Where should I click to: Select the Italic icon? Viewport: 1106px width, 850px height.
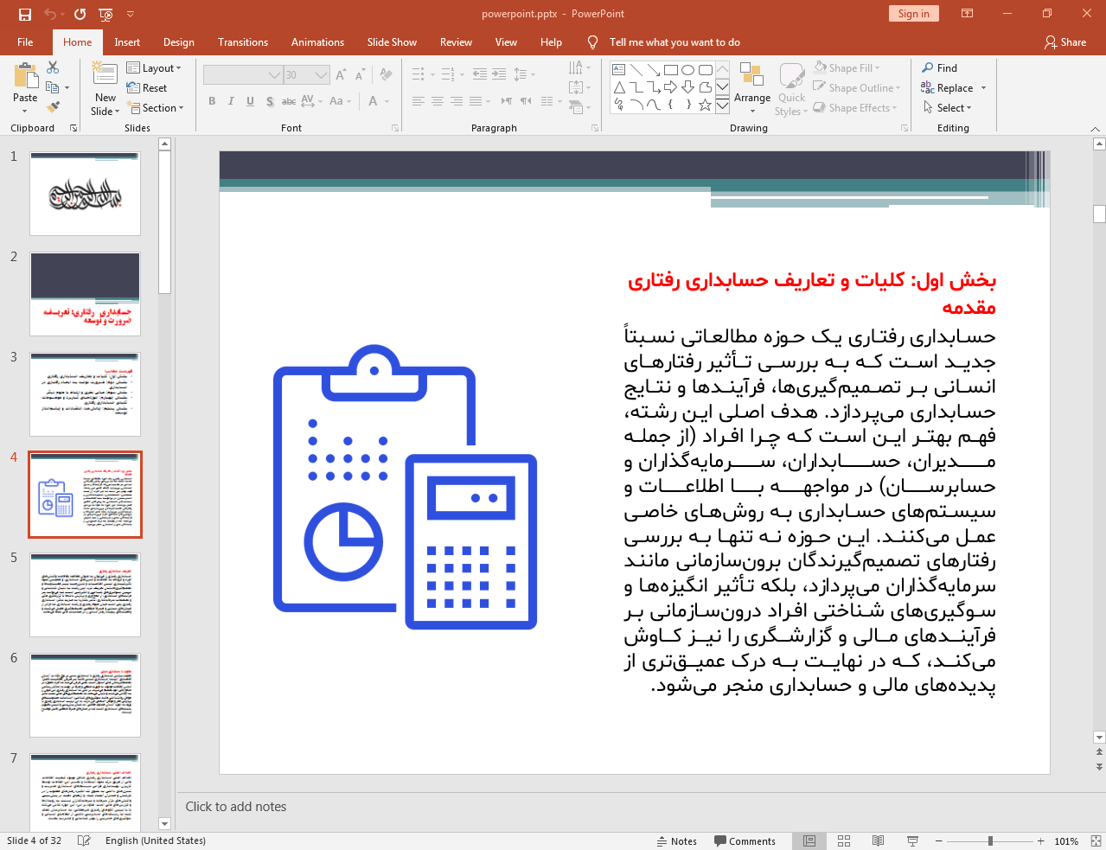(230, 101)
